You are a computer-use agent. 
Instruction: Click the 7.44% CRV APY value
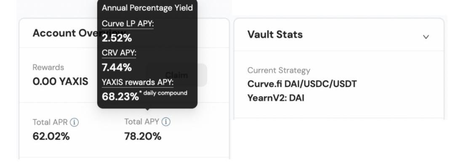[x=117, y=67]
